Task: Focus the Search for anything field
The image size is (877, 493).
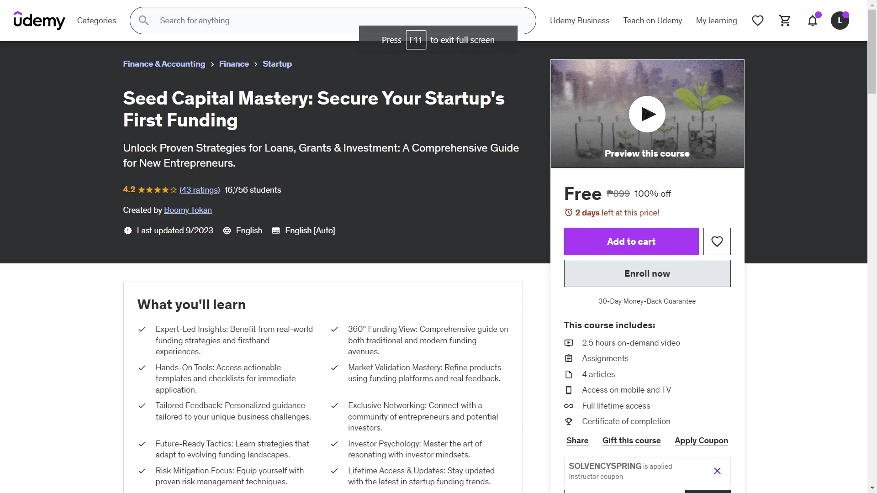Action: [x=333, y=21]
